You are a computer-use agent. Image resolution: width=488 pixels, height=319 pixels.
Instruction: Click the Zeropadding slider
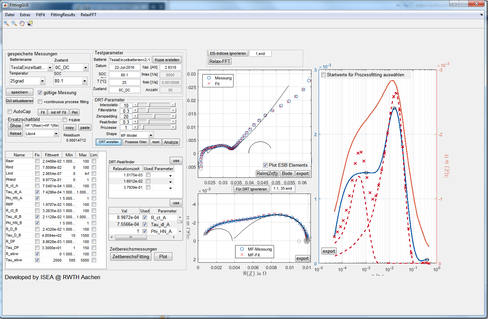(155, 116)
